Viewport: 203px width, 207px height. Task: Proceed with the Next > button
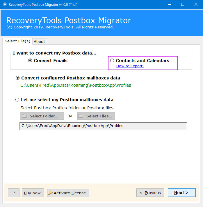pos(182,193)
